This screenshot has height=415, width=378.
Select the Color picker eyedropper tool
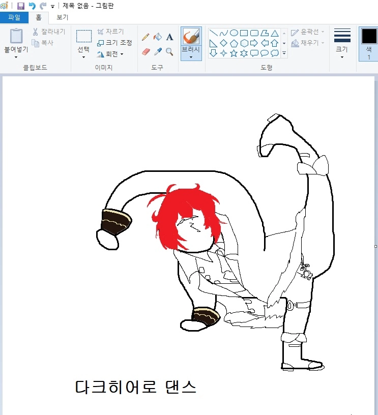click(x=158, y=52)
